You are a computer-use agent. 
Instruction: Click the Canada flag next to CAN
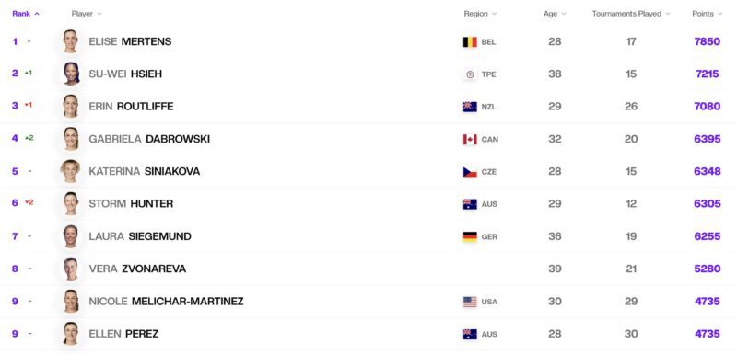[470, 139]
